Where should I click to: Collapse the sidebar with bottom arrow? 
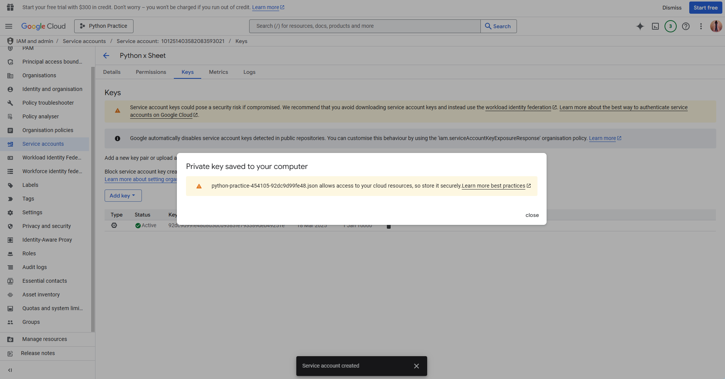tap(10, 370)
